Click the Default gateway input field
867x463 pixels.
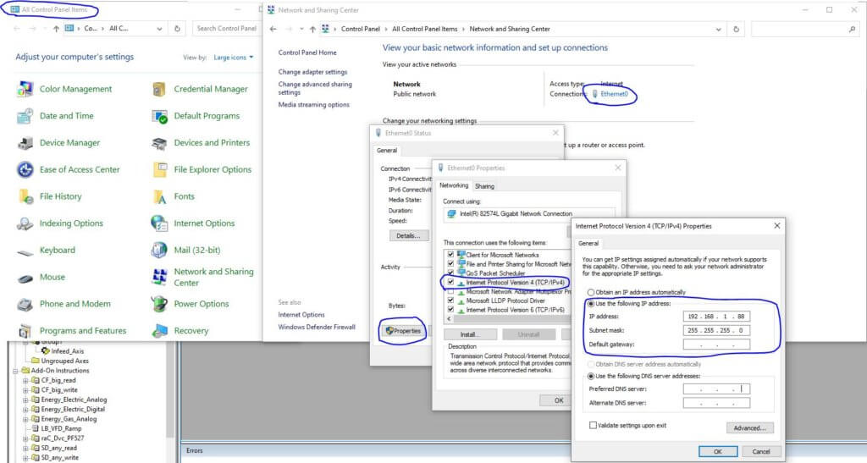pos(717,344)
